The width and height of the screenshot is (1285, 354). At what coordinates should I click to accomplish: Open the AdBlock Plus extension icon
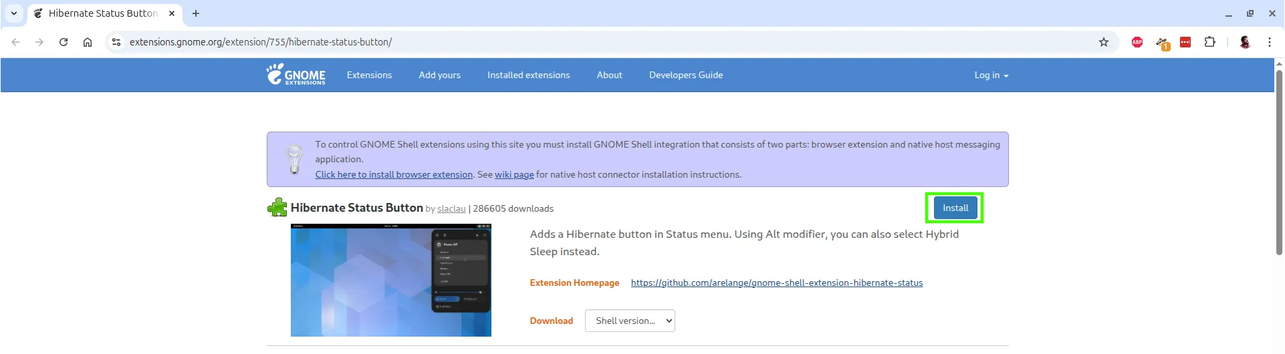pyautogui.click(x=1137, y=42)
